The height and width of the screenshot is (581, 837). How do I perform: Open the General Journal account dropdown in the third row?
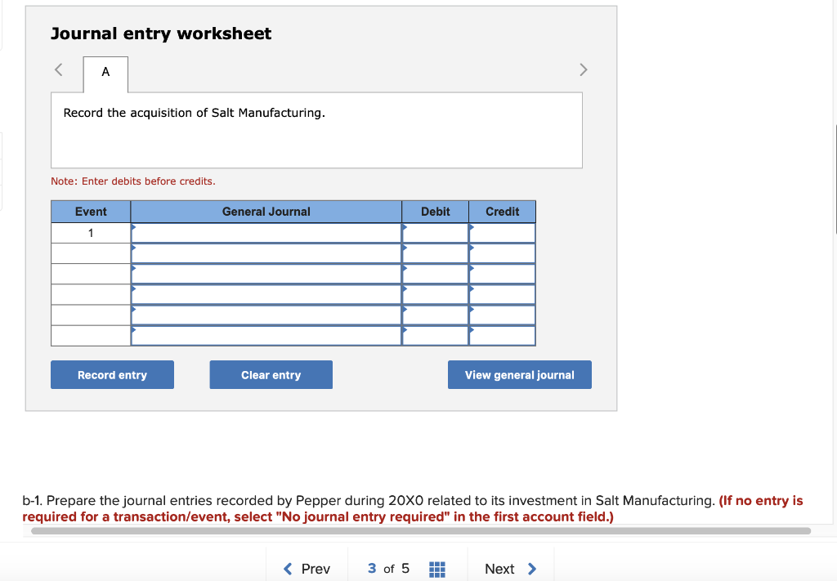pyautogui.click(x=266, y=274)
